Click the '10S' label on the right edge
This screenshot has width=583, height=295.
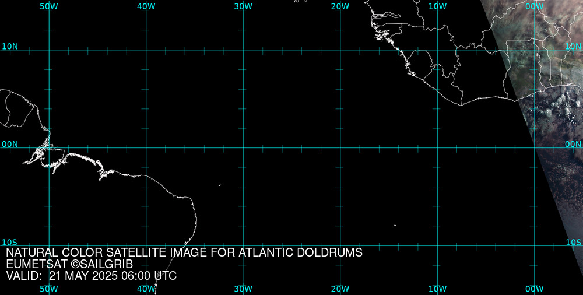(x=573, y=243)
